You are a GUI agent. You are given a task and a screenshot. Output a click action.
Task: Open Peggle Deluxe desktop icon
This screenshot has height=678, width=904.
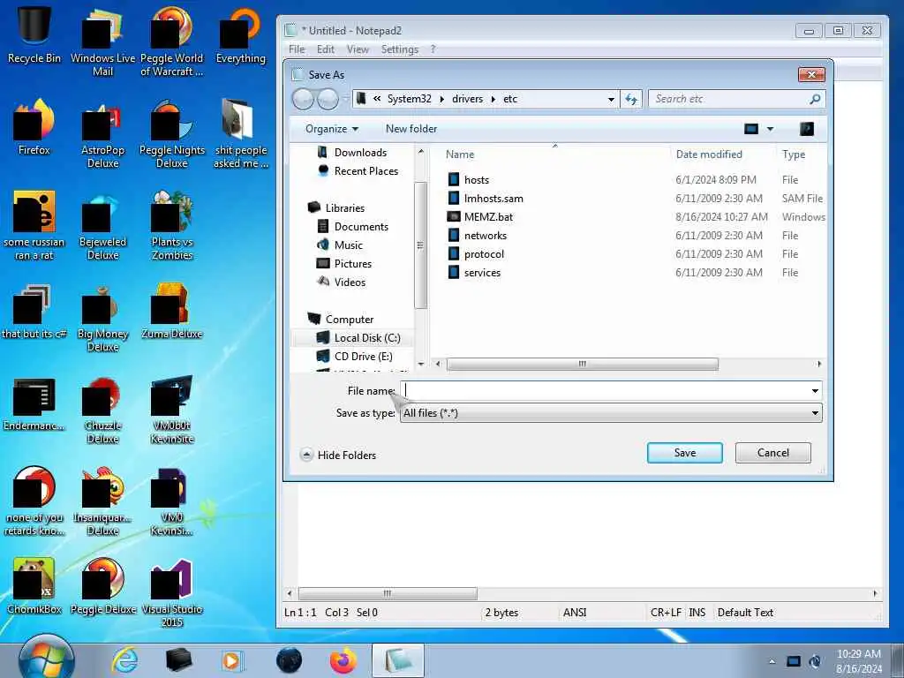click(x=102, y=586)
